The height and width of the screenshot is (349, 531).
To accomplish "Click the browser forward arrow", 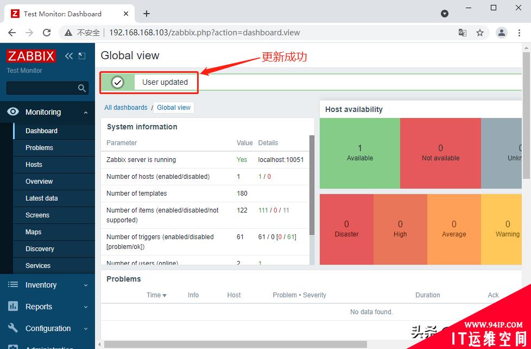I will 29,33.
